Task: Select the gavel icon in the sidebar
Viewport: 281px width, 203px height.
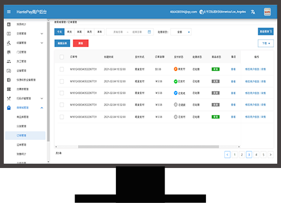Action: coord(9,43)
